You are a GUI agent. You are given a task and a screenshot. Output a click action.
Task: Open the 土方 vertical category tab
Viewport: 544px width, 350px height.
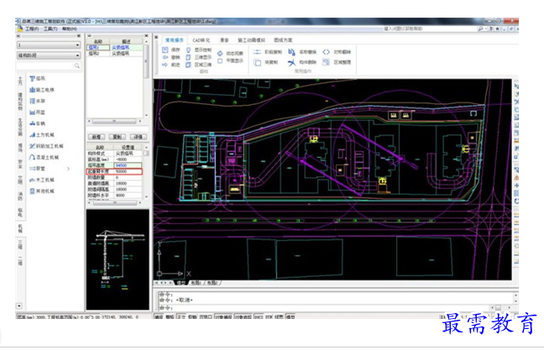point(20,81)
